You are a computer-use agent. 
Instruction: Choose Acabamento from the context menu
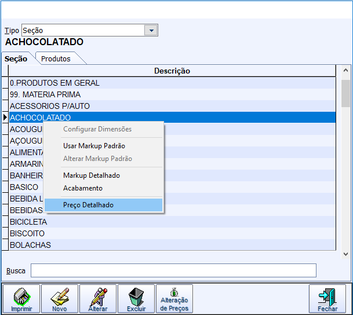83,188
